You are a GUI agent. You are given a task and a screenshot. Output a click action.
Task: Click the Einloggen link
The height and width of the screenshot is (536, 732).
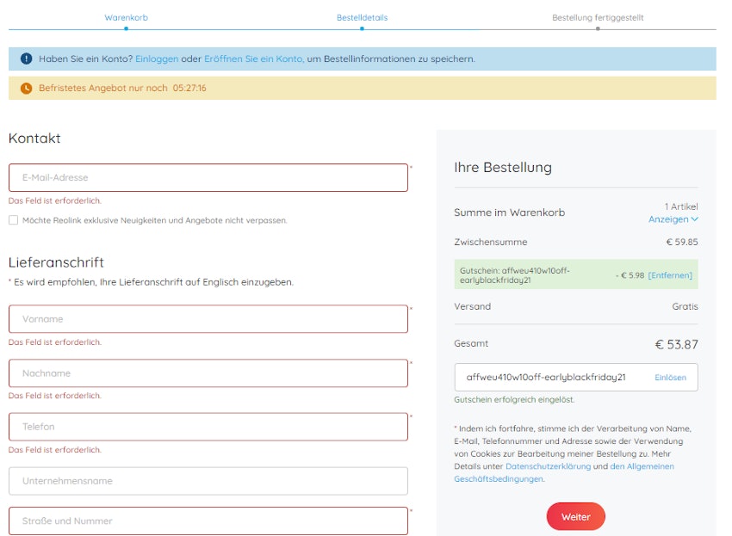click(157, 59)
